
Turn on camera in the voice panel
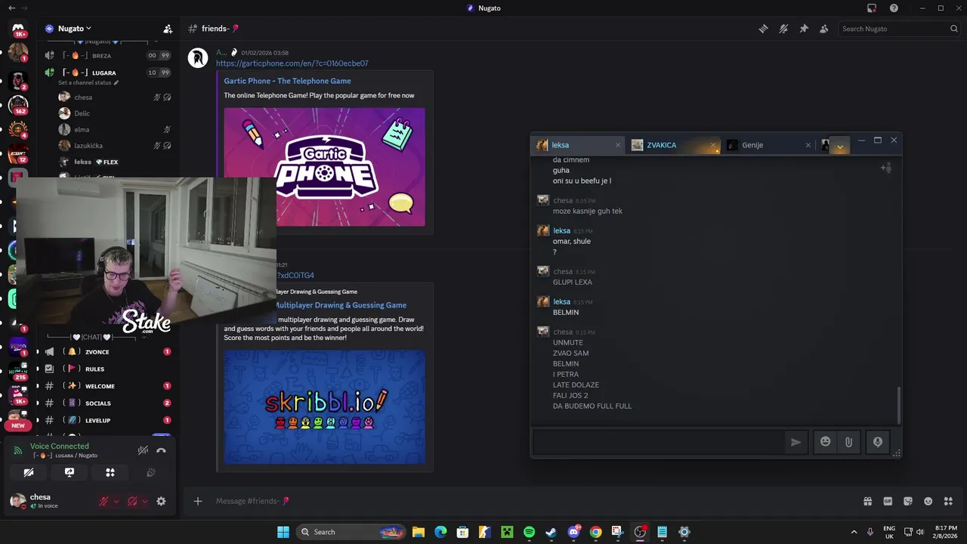(x=29, y=472)
